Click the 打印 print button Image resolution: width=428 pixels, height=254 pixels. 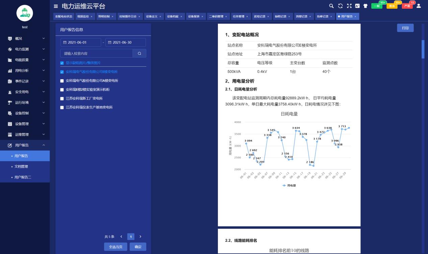tap(405, 28)
